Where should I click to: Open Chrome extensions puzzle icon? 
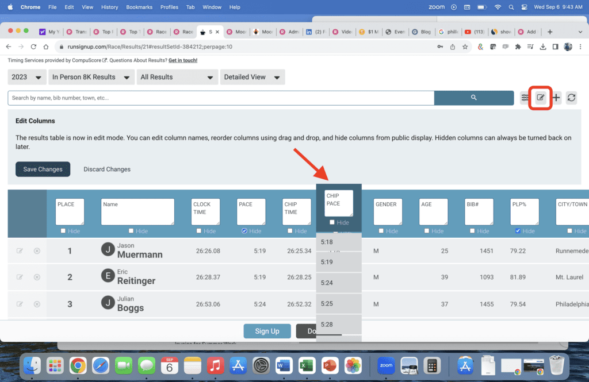pos(518,47)
